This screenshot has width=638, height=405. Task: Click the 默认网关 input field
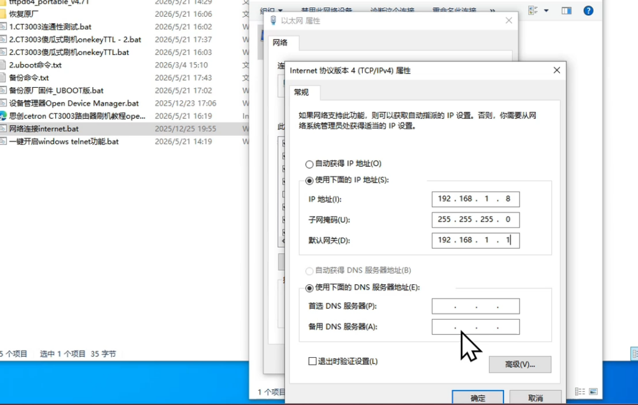click(475, 241)
